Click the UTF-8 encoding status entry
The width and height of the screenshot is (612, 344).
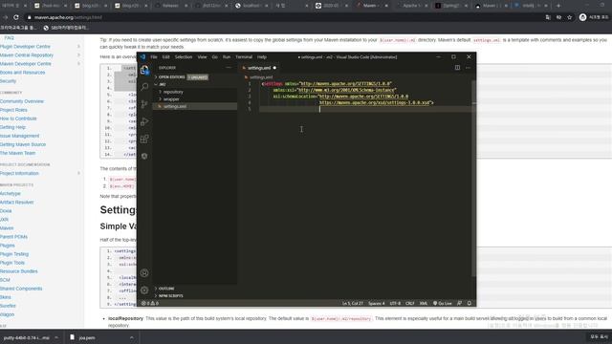tap(395, 303)
